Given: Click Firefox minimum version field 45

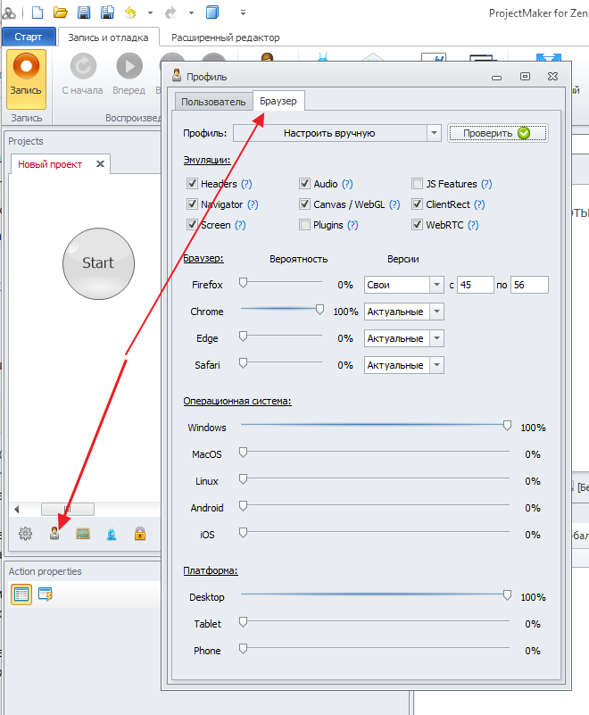Looking at the screenshot, I should pos(476,285).
